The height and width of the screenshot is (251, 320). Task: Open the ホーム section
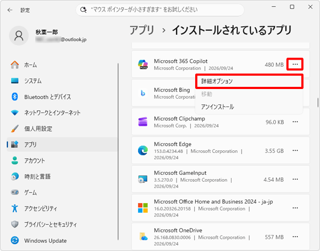click(62, 65)
